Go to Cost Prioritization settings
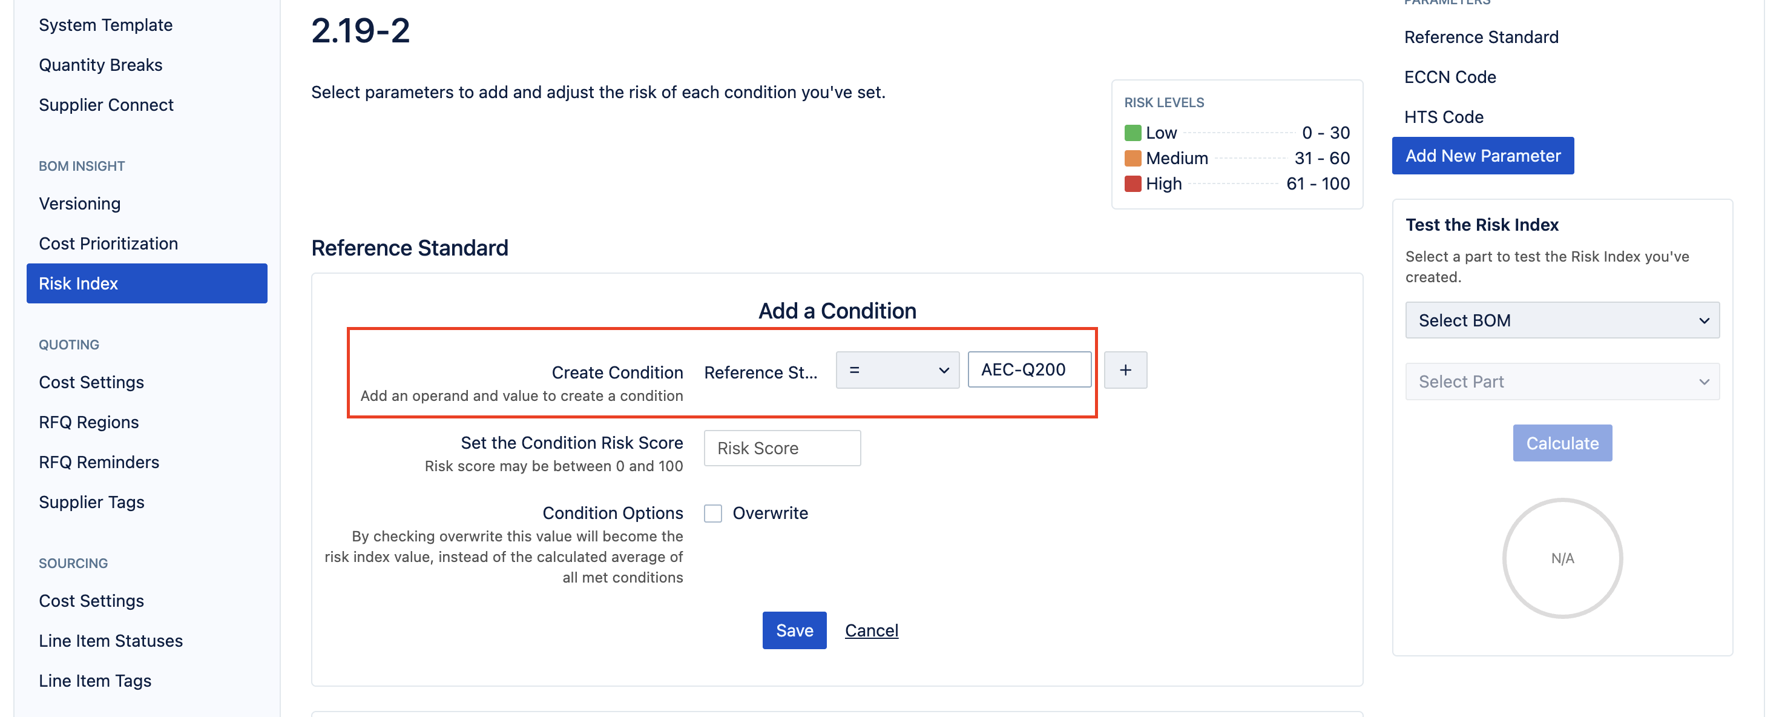The width and height of the screenshot is (1782, 717). coord(108,243)
